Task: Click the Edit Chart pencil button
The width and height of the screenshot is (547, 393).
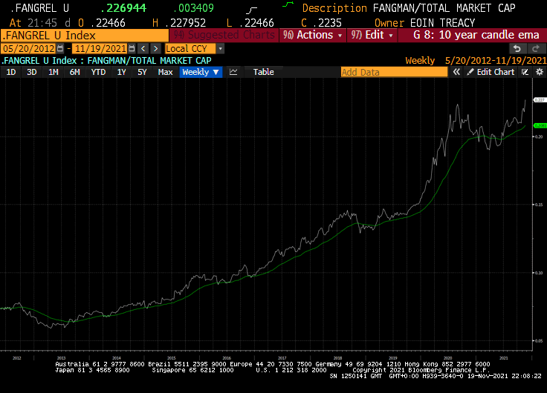Action: click(x=491, y=72)
